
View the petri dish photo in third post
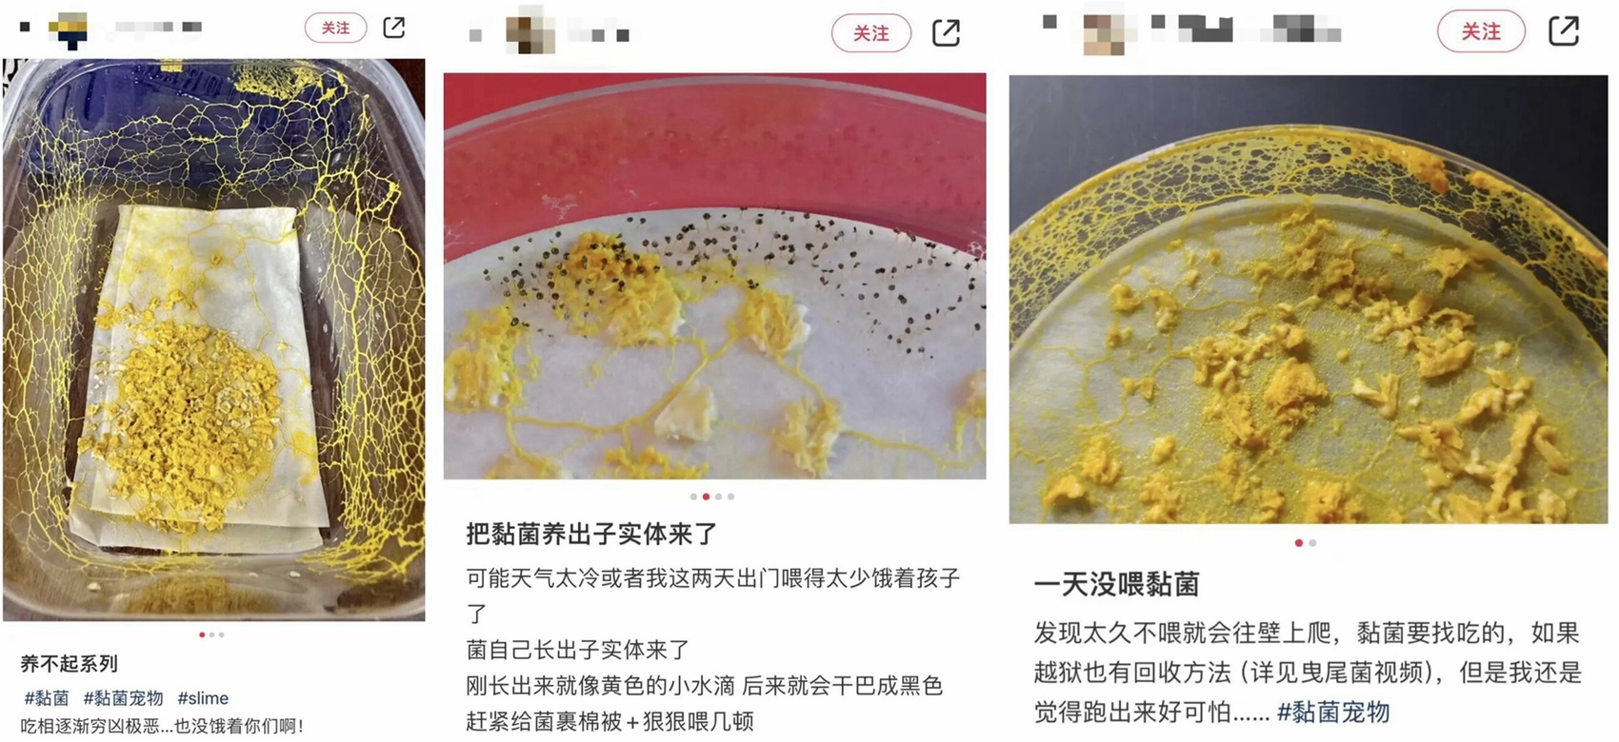1309,299
